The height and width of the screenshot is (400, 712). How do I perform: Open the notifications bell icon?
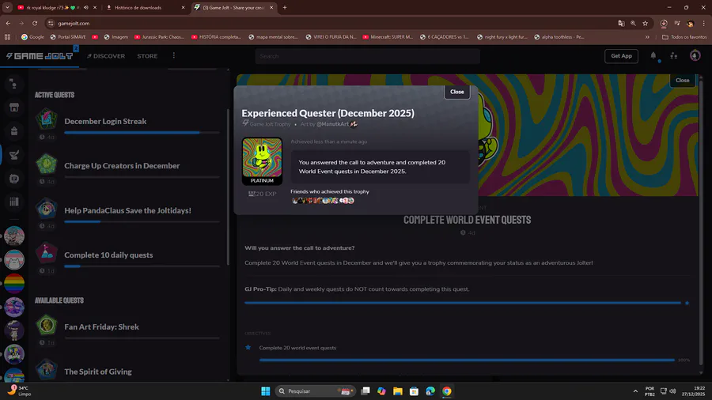coord(653,55)
